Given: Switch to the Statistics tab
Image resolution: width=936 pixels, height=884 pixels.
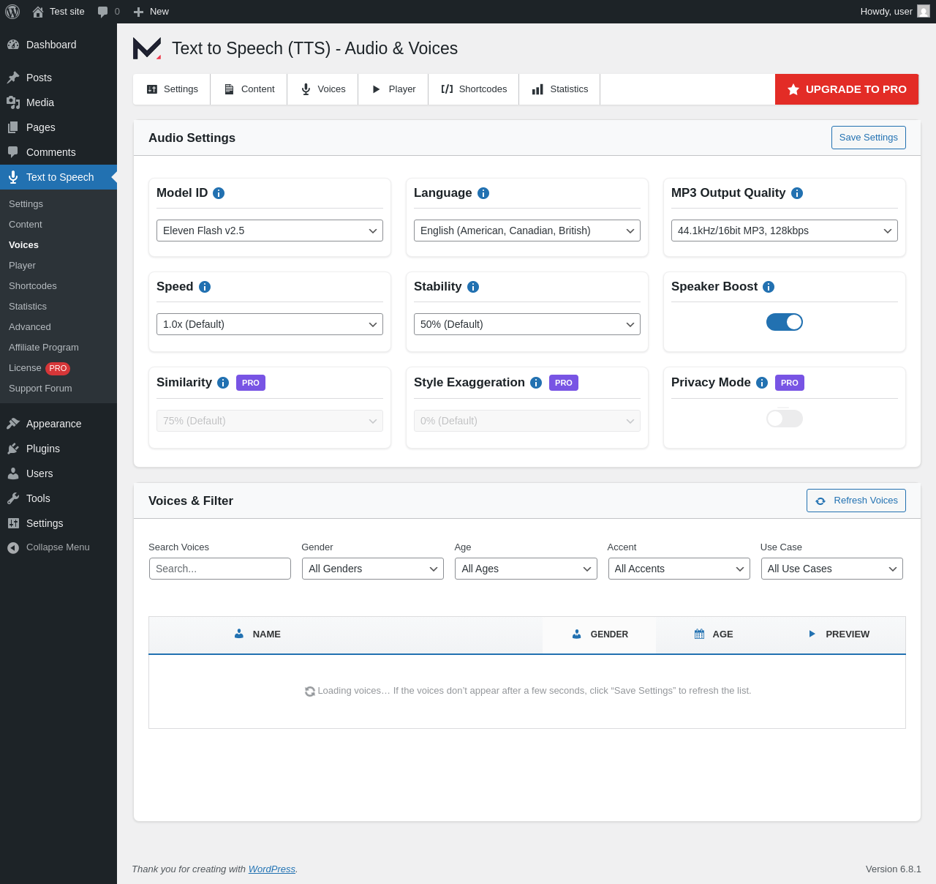Looking at the screenshot, I should [x=559, y=89].
